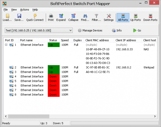
Task: Click the Full duplex value of port 3
Action: pyautogui.click(x=76, y=72)
